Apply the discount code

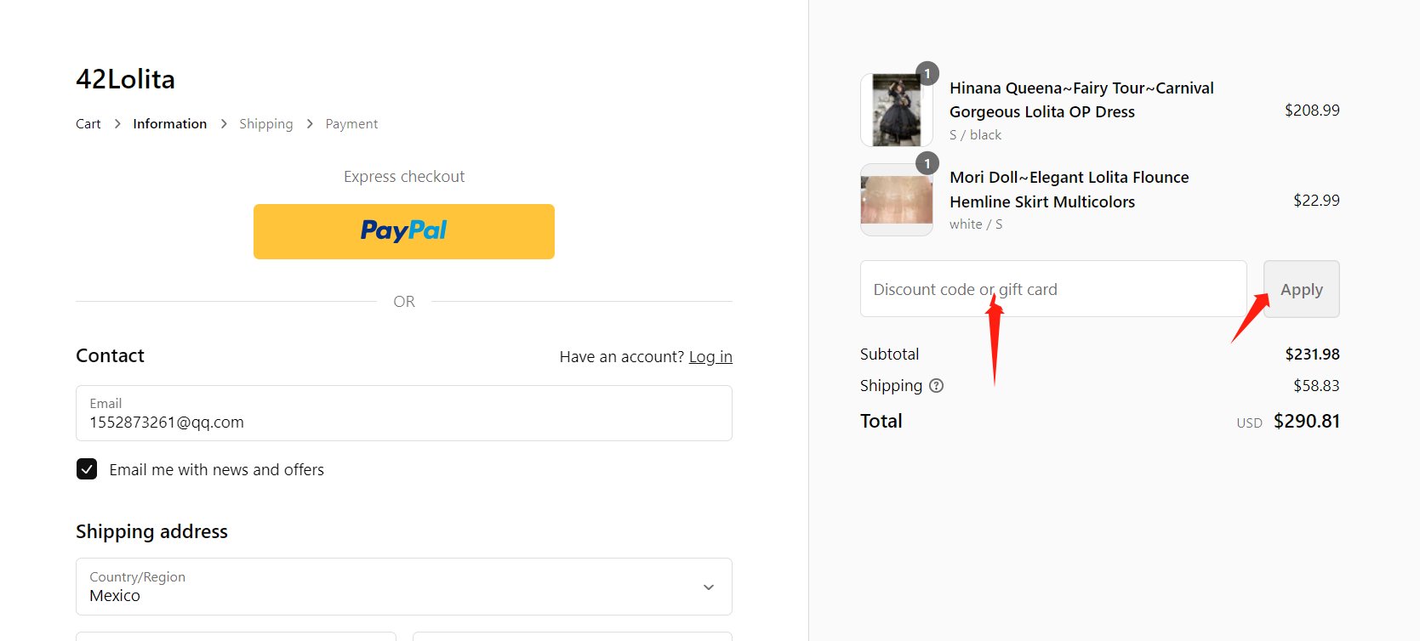1301,289
